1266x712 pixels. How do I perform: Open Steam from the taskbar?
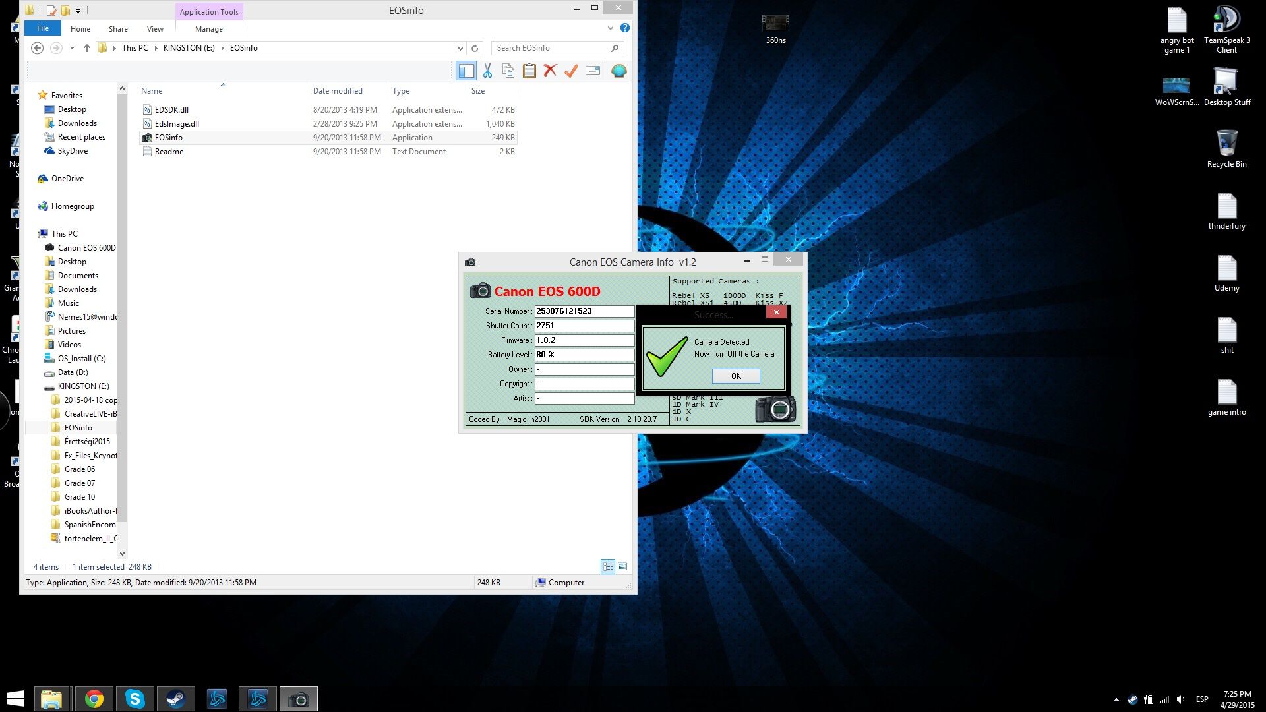click(x=175, y=699)
